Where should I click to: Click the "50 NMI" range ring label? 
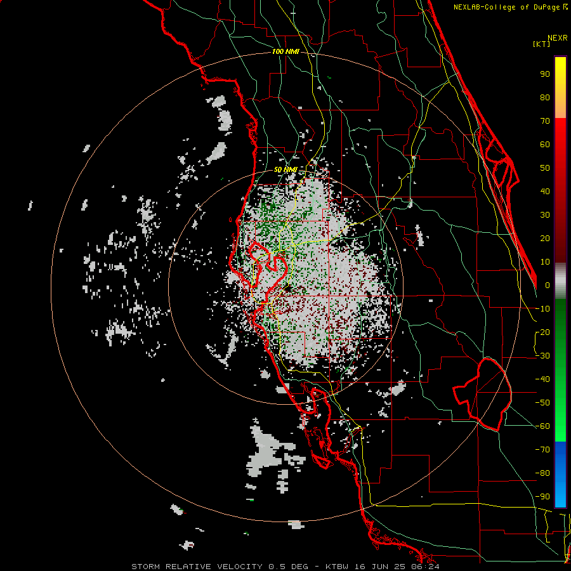(285, 169)
